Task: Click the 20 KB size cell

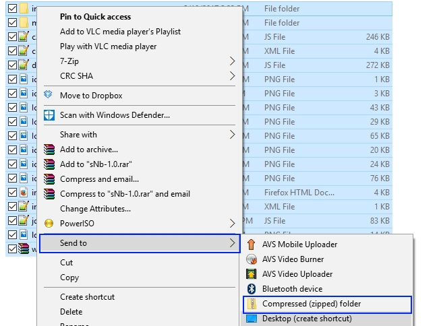Action: coord(380,150)
